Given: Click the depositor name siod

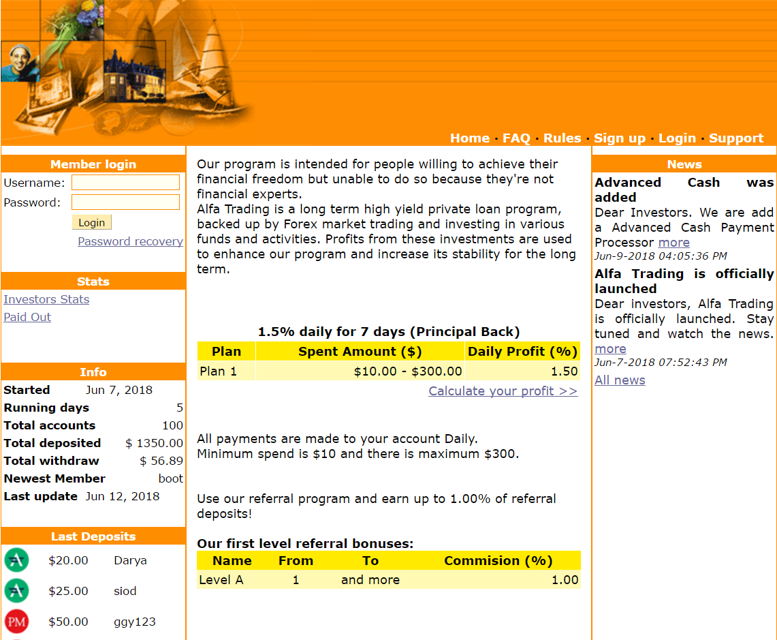Looking at the screenshot, I should click(x=125, y=591).
